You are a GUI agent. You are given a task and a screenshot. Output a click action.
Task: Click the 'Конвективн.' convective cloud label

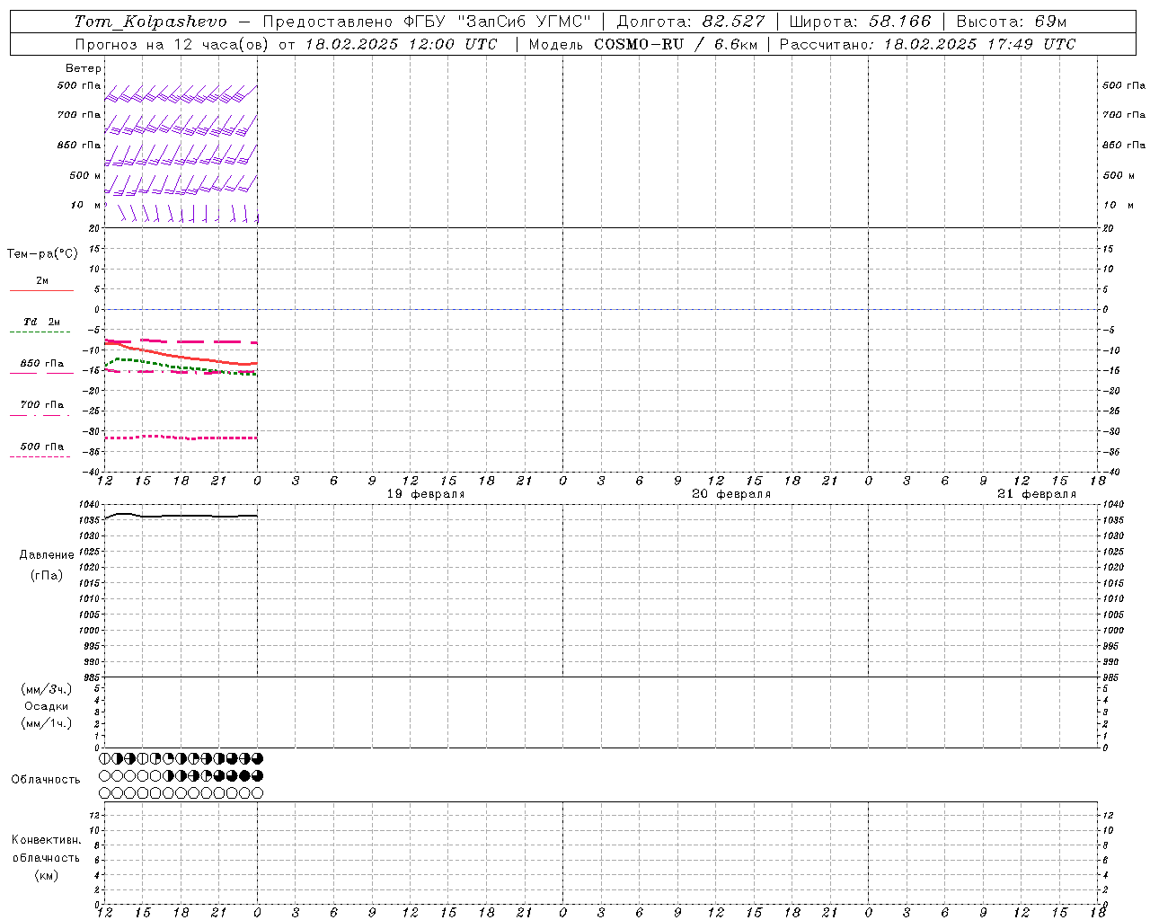[x=47, y=840]
